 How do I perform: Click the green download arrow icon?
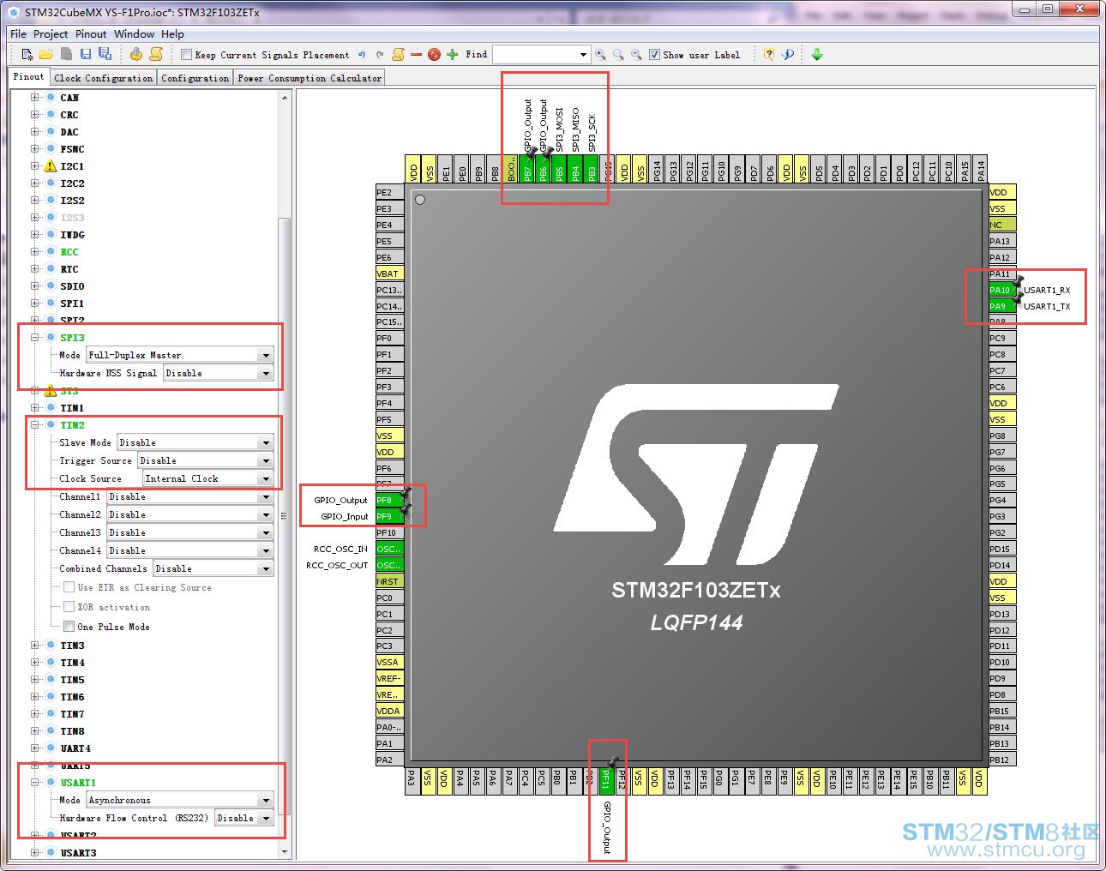pyautogui.click(x=817, y=54)
